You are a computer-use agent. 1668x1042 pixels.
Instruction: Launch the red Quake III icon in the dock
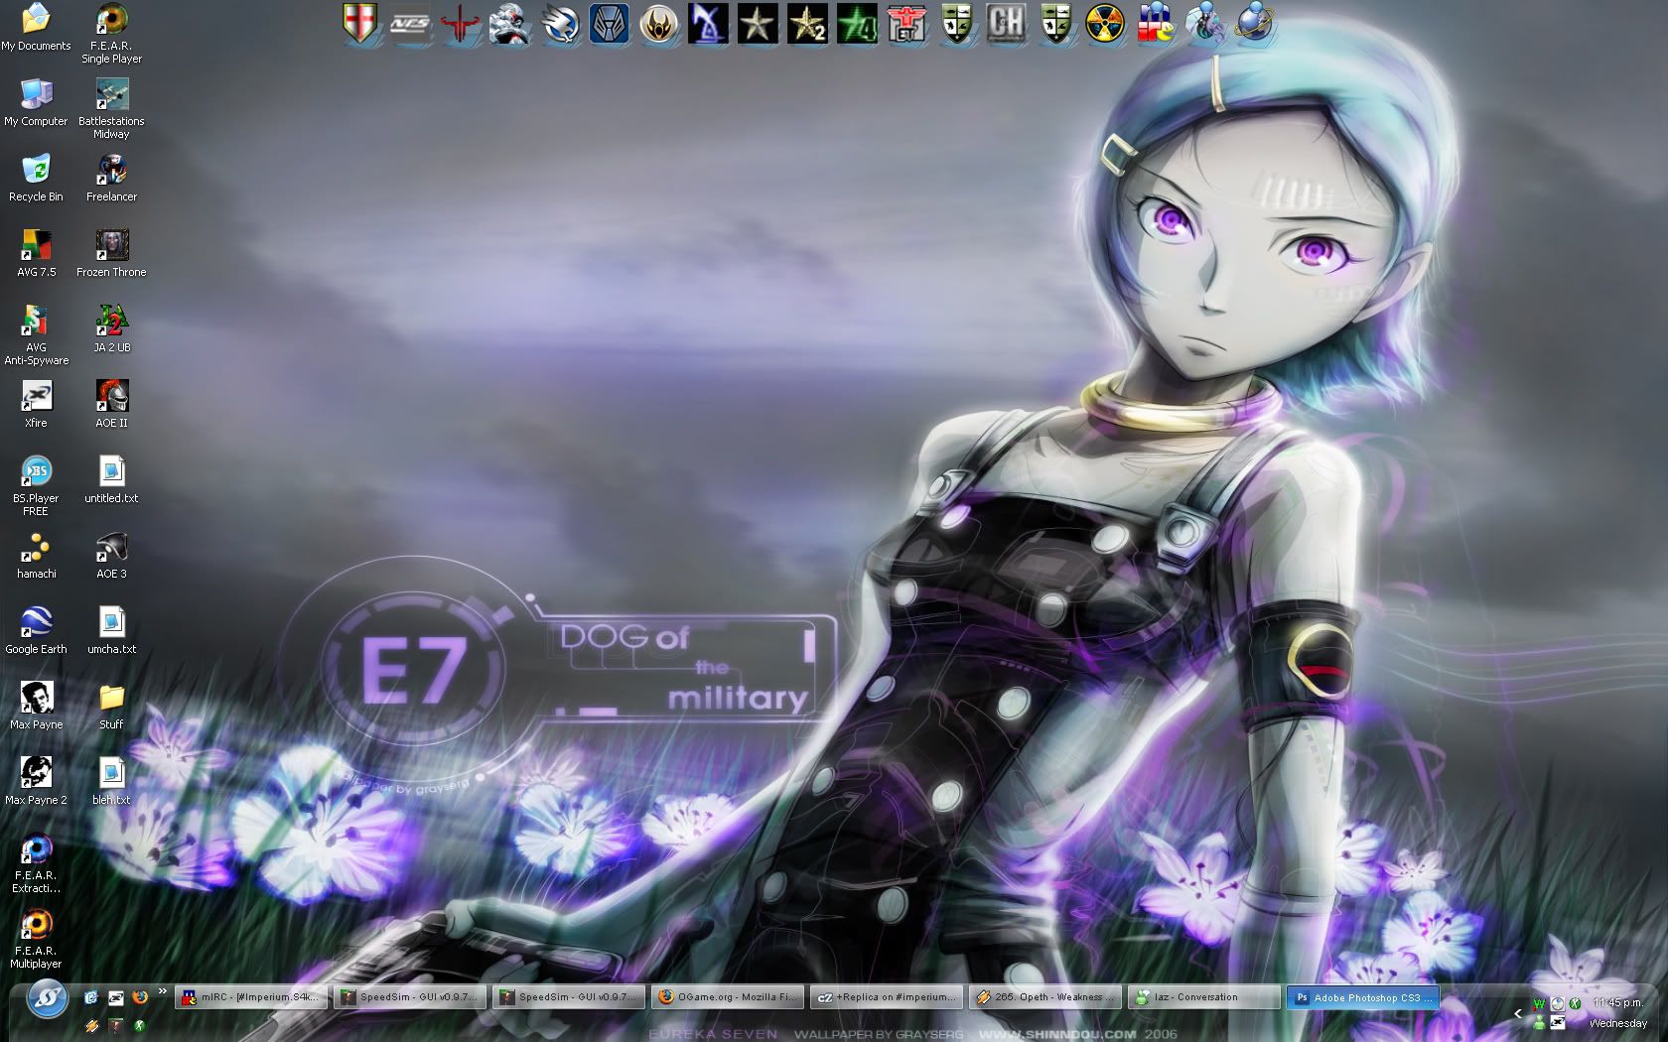[x=460, y=23]
